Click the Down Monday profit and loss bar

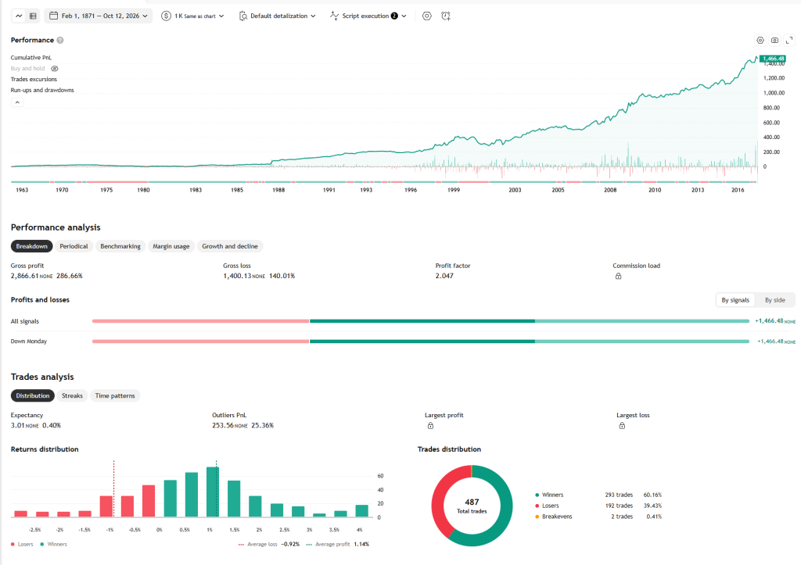pos(420,341)
